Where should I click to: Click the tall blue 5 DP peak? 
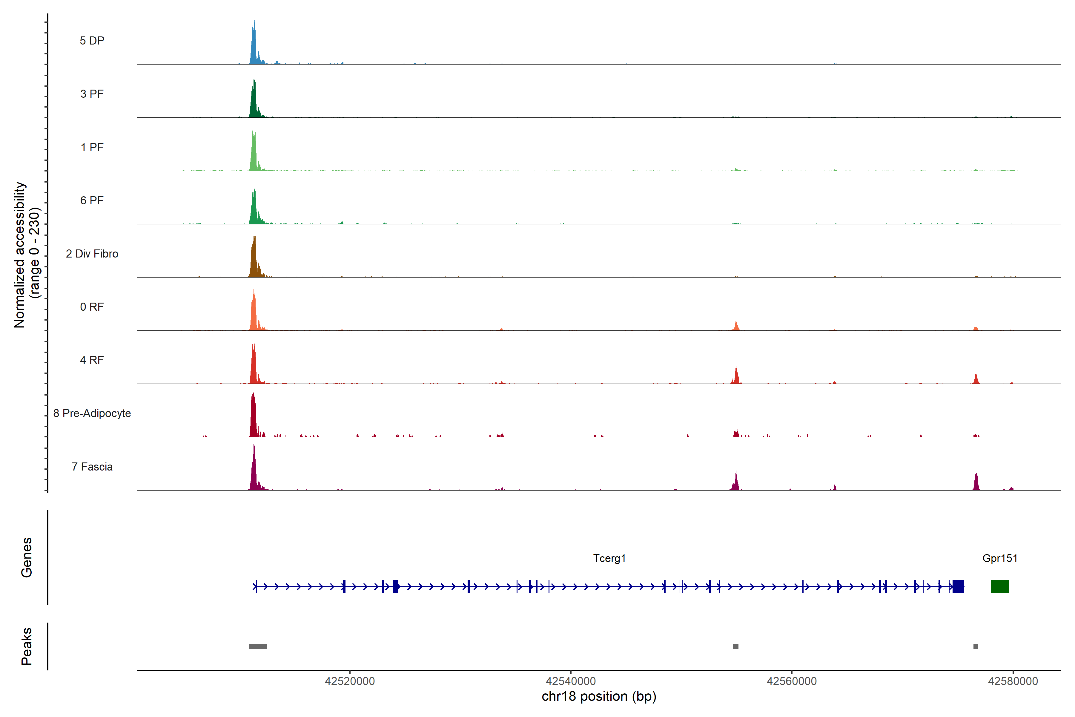[x=254, y=48]
